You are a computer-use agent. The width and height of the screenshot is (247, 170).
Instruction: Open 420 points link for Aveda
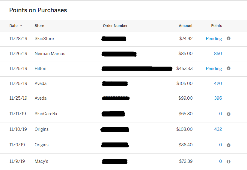point(218,84)
